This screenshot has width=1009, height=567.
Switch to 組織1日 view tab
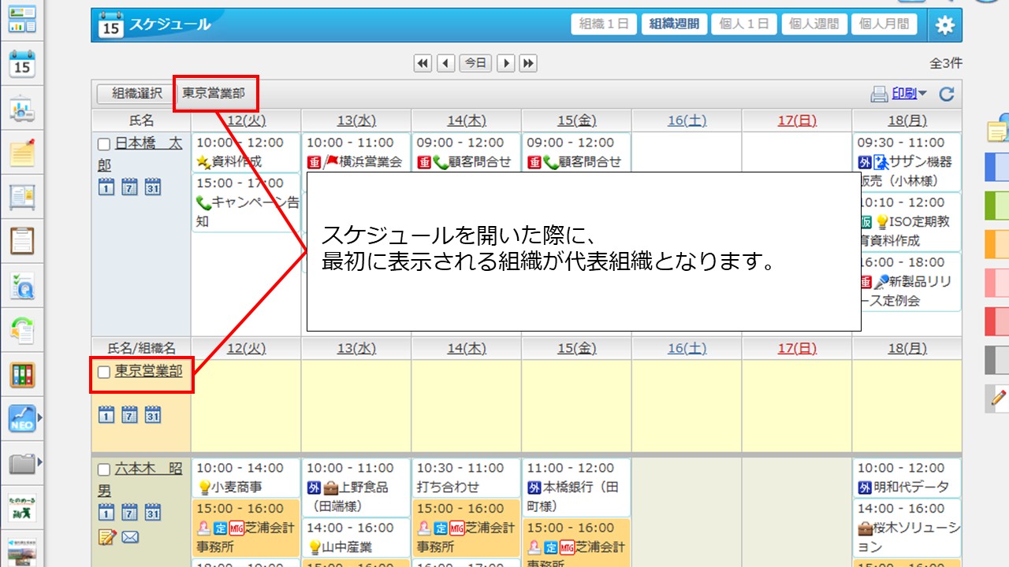pos(604,24)
